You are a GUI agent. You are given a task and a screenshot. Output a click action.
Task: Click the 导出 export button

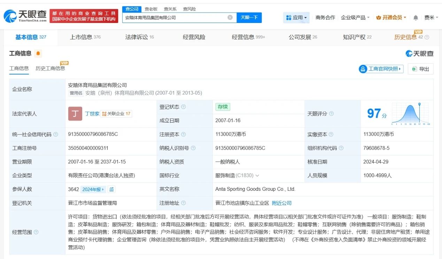[421, 69]
